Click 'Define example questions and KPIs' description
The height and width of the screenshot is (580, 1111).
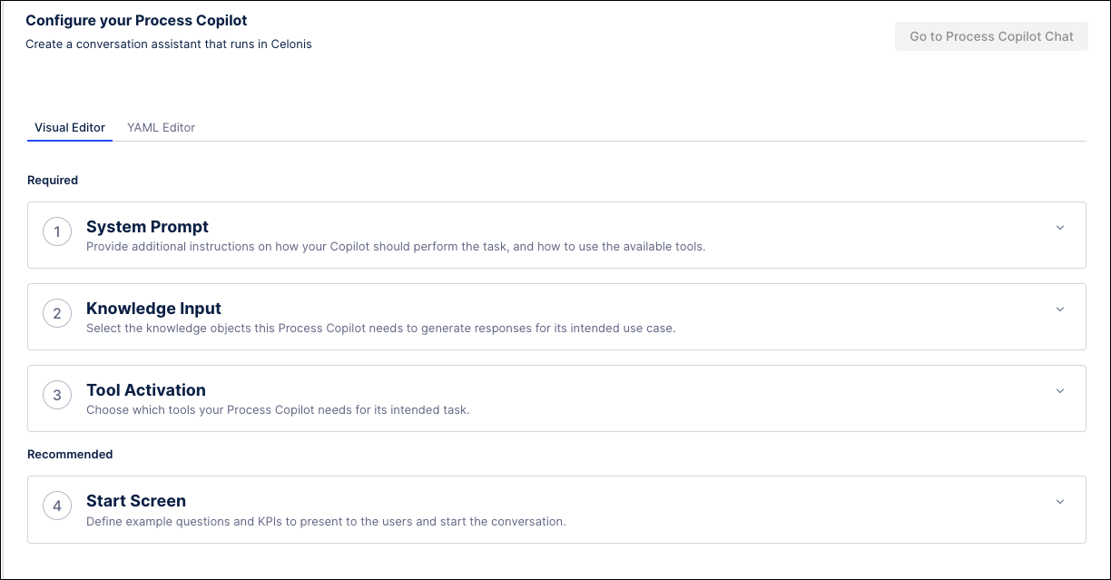(326, 522)
